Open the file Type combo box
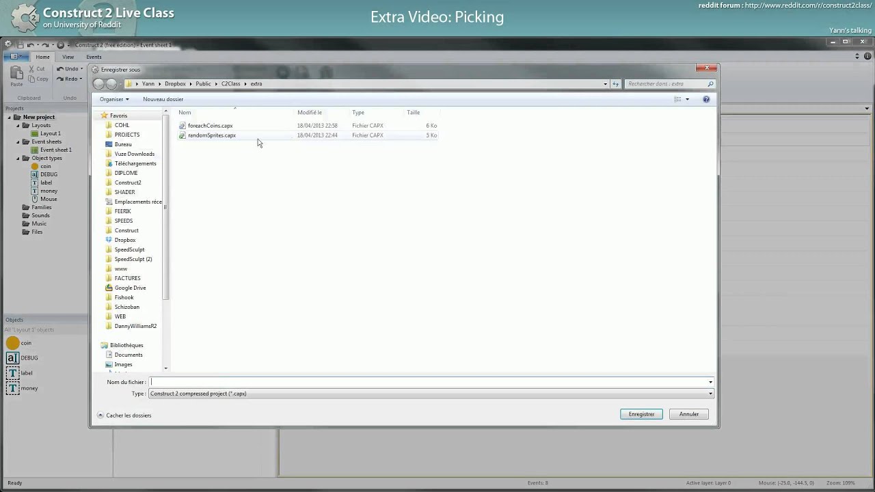This screenshot has height=492, width=875. [x=431, y=394]
